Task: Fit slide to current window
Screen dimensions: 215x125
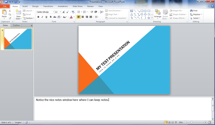Action: coord(209,122)
